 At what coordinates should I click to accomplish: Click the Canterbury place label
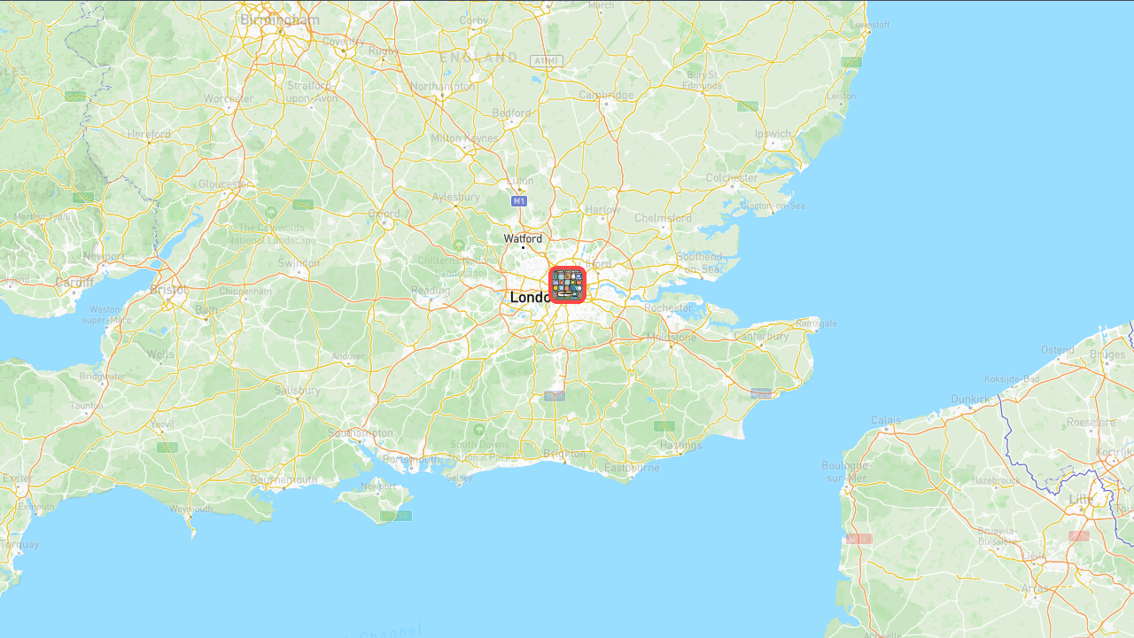point(761,336)
